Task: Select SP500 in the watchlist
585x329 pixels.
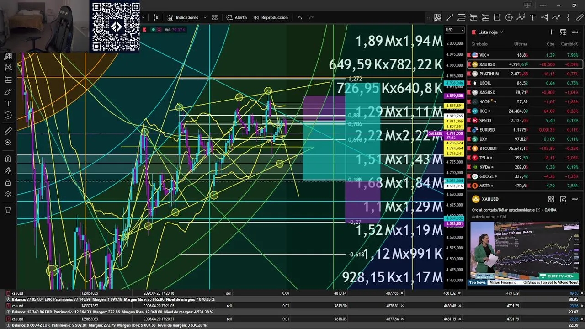Action: [x=525, y=120]
